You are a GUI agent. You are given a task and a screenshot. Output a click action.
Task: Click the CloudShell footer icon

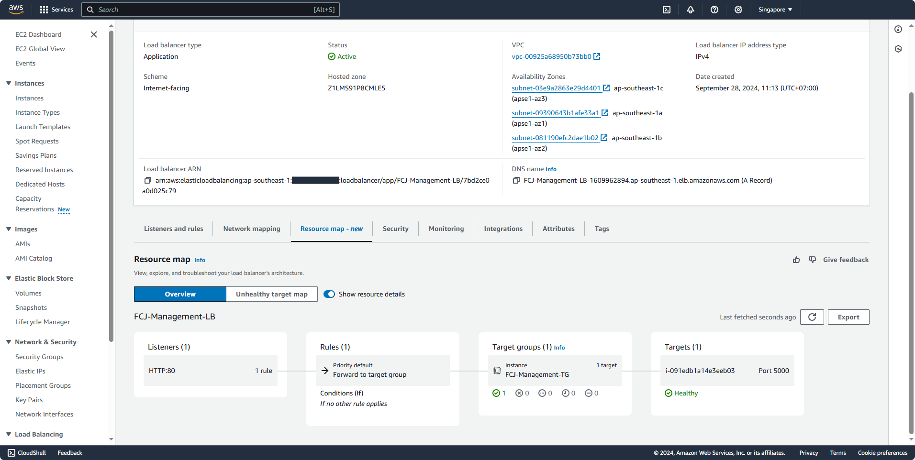coord(11,453)
